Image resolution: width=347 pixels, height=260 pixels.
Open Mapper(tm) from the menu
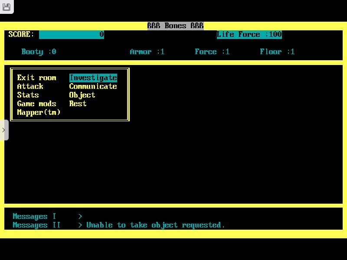tap(39, 112)
